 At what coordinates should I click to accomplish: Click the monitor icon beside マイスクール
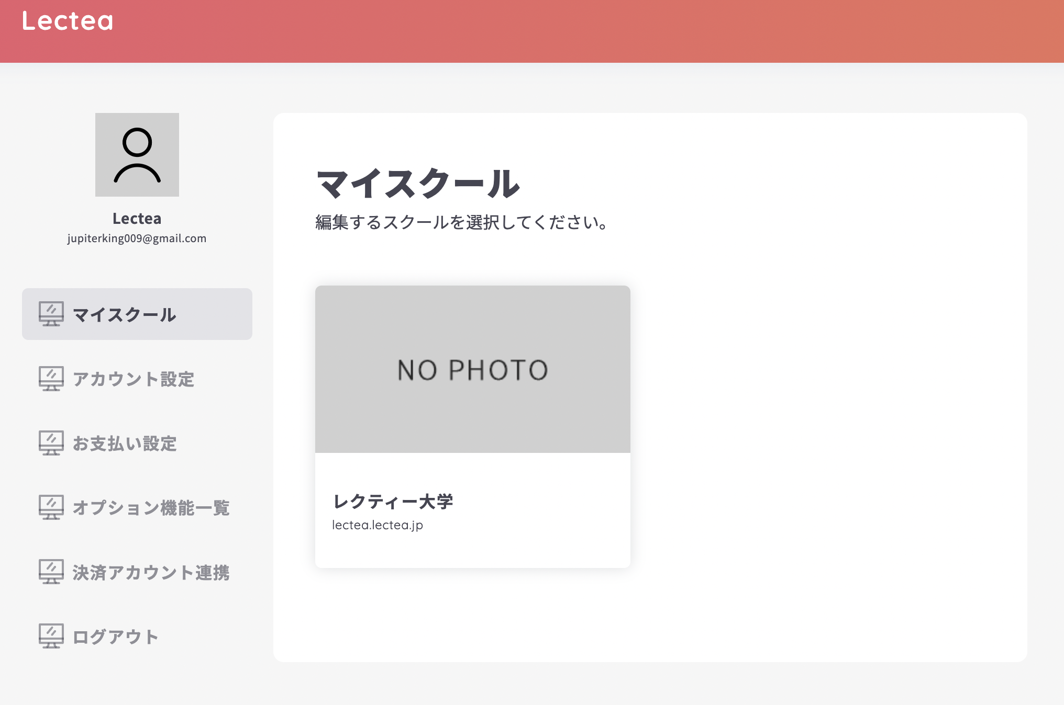click(x=51, y=314)
